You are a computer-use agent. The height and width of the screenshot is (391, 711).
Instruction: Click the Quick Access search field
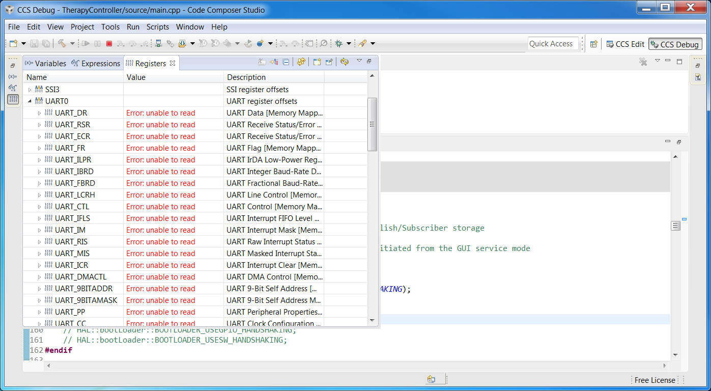[553, 44]
